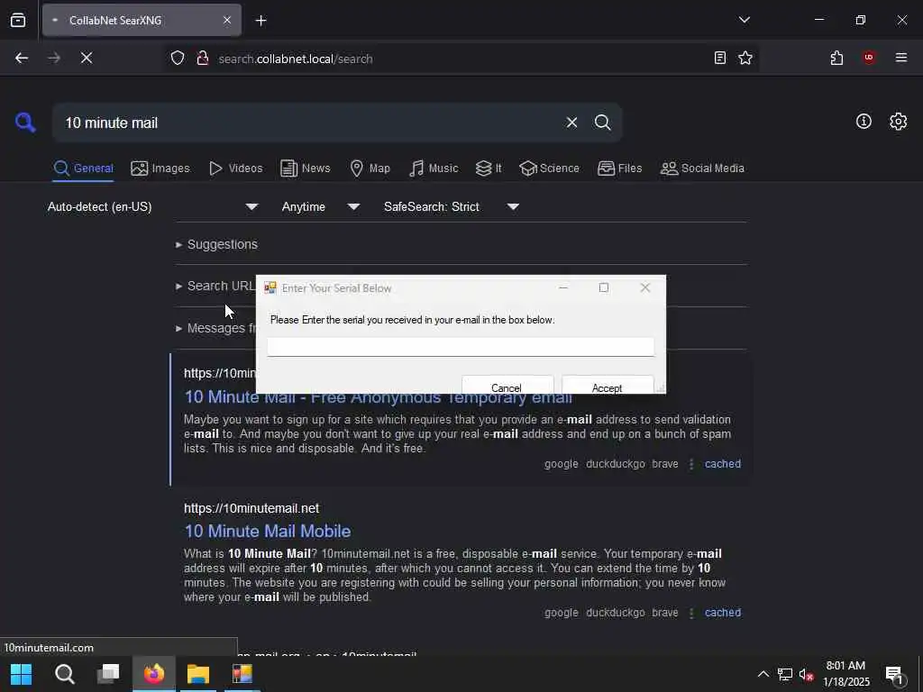Open Task View on the taskbar

pyautogui.click(x=108, y=674)
